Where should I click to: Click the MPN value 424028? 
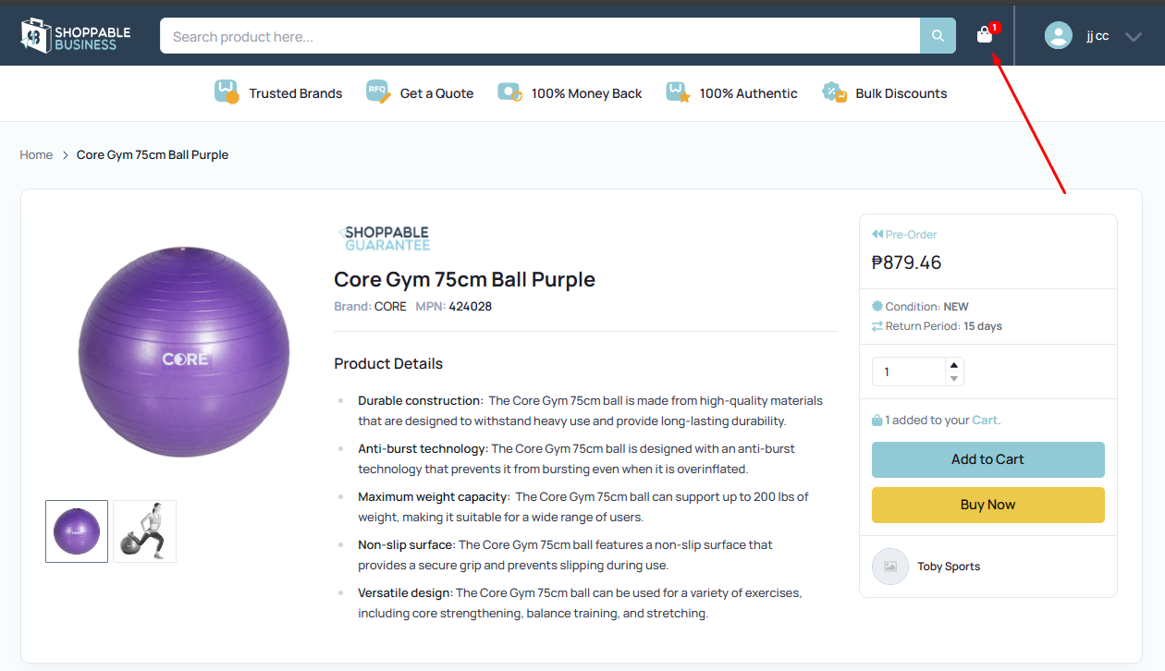click(x=471, y=306)
